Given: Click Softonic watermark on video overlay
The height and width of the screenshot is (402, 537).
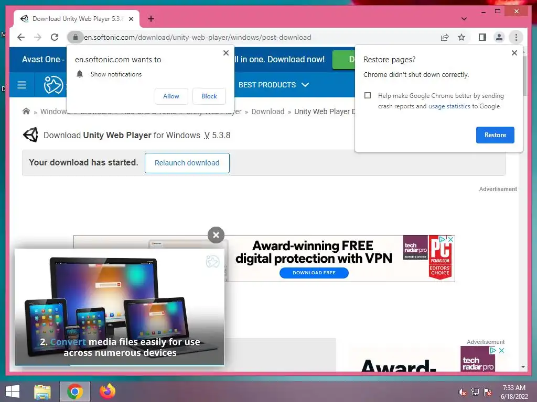Looking at the screenshot, I should tap(212, 262).
